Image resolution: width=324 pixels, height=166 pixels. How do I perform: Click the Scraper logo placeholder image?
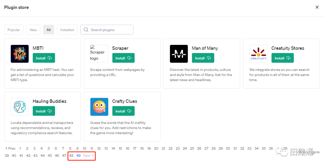(99, 54)
